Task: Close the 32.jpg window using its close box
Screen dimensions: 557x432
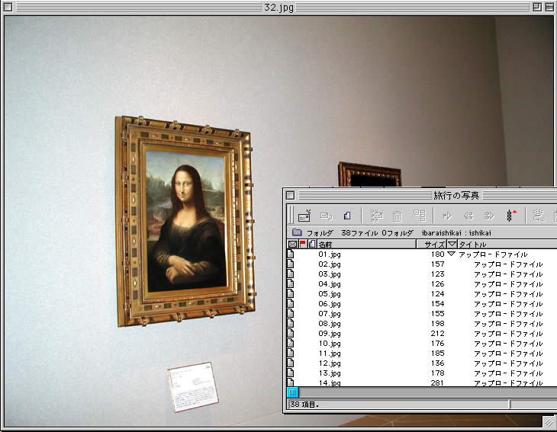Action: coord(8,7)
